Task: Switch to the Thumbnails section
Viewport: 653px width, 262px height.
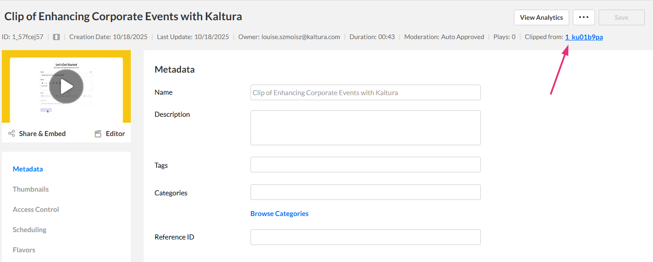Action: pos(30,189)
